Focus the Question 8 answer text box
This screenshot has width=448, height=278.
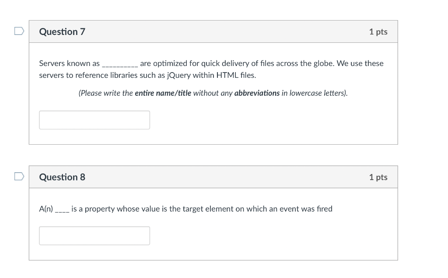pos(94,236)
